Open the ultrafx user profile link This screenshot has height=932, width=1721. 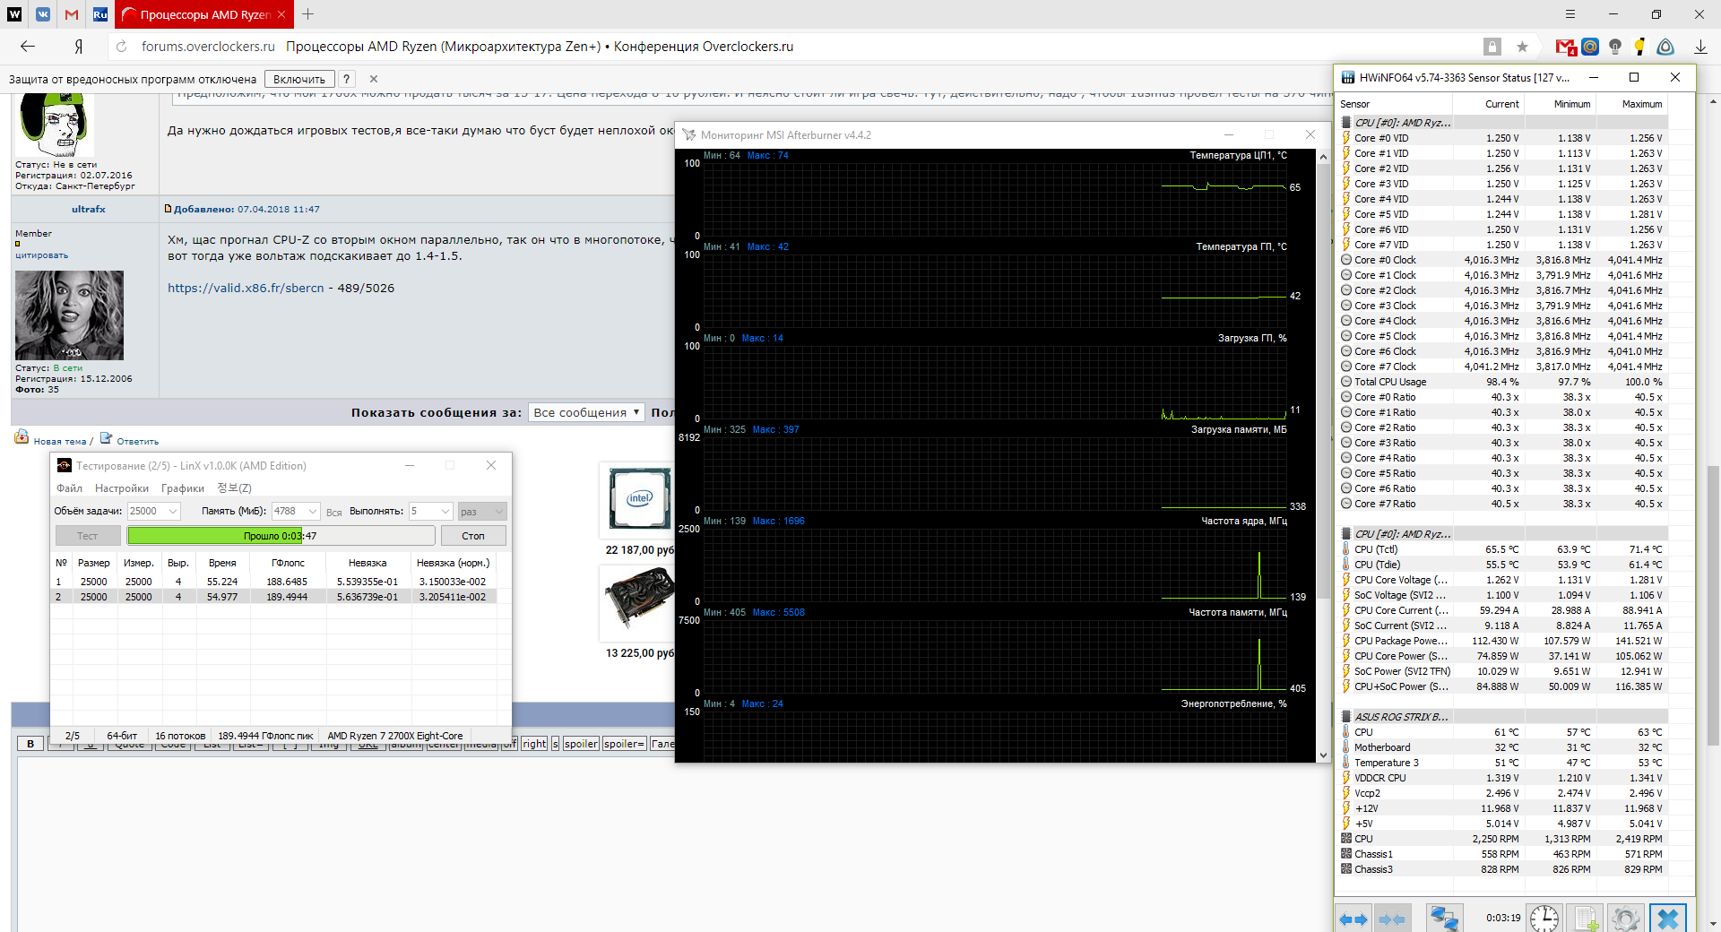point(89,209)
